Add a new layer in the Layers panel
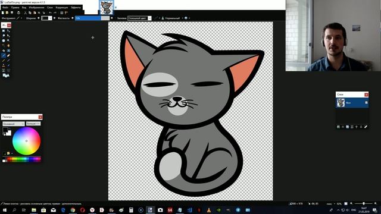Image resolution: width=381 pixels, height=214 pixels. point(338,127)
